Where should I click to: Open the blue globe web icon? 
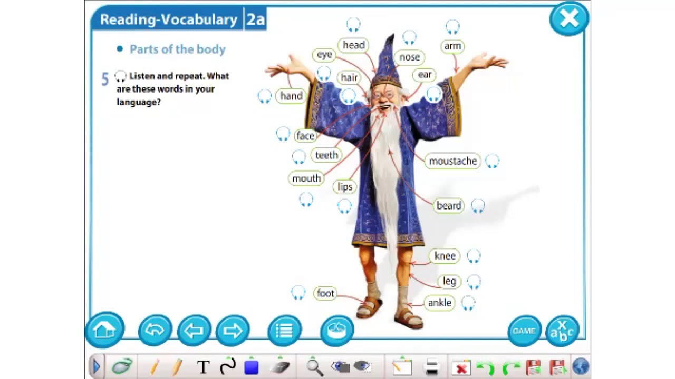(581, 367)
